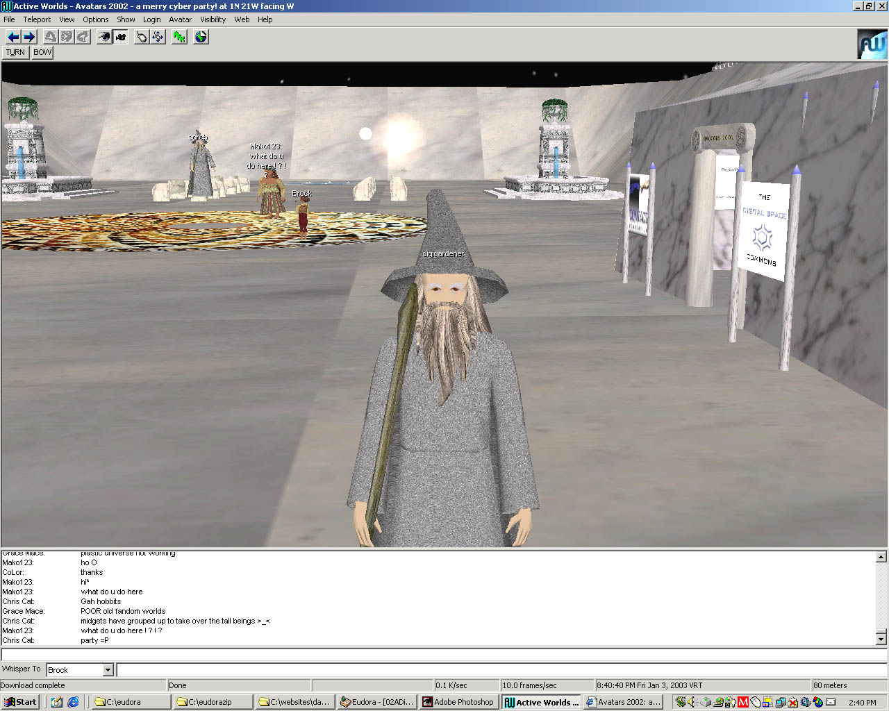
Task: Click the green AFK toolbar icon
Action: tap(180, 37)
